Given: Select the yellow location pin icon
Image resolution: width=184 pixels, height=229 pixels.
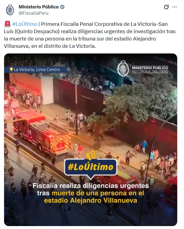Looking at the screenshot, I should tap(11, 69).
